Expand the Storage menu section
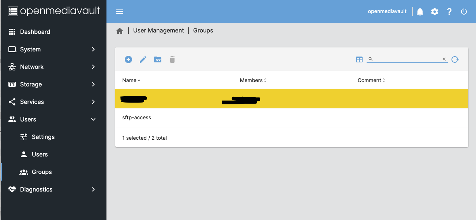The image size is (476, 220). 53,84
